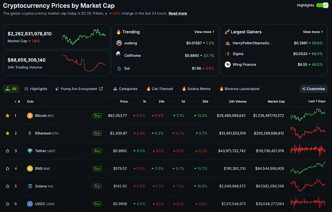This screenshot has width=332, height=212.
Task: Buy USDC with the Buy button
Action: [x=97, y=204]
